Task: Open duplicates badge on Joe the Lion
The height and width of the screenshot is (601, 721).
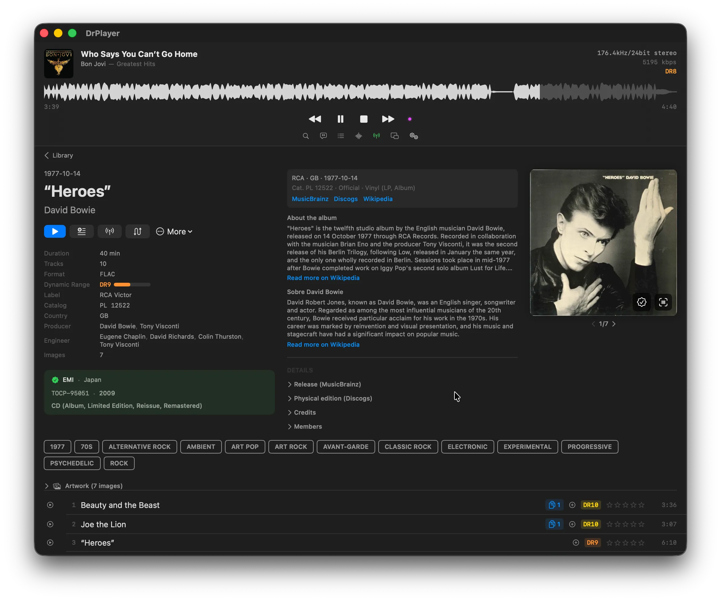Action: (555, 524)
